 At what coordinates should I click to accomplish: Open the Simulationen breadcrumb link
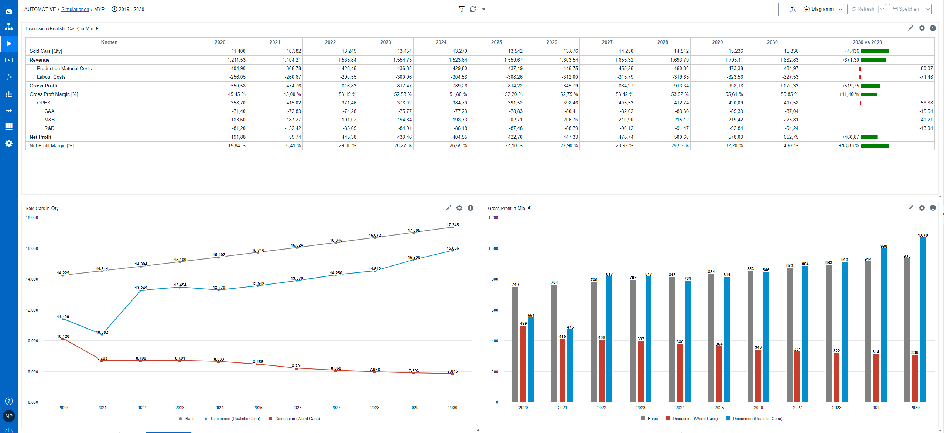coord(75,9)
